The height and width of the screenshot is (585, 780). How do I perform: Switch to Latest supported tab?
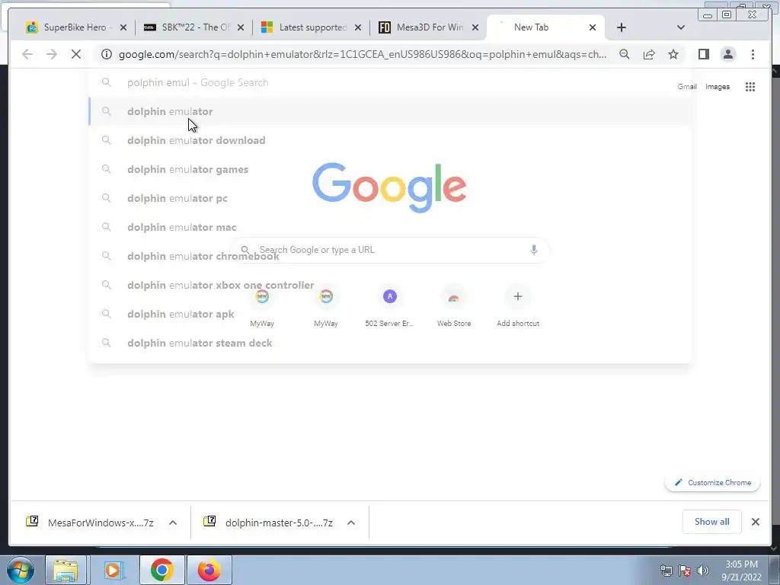[312, 27]
